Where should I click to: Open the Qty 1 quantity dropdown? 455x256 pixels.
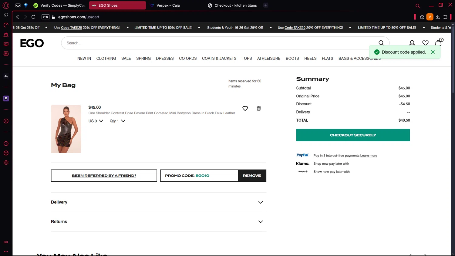coord(117,121)
